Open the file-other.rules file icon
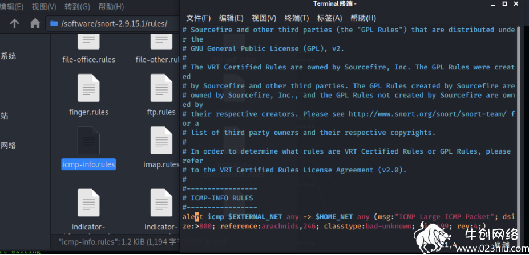This screenshot has height=255, width=529. pos(161,42)
